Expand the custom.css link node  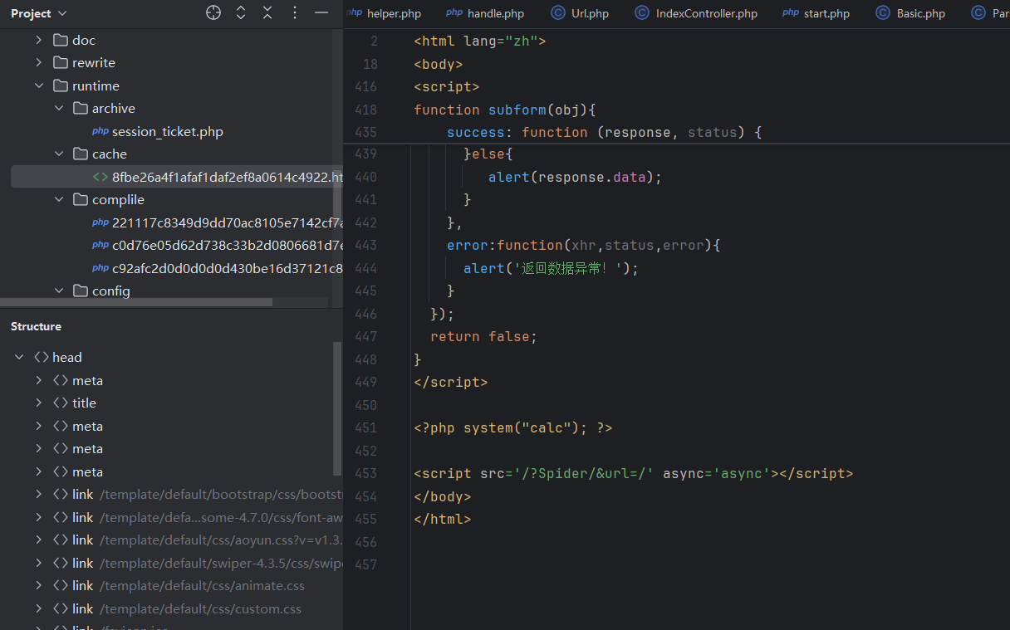coord(38,608)
